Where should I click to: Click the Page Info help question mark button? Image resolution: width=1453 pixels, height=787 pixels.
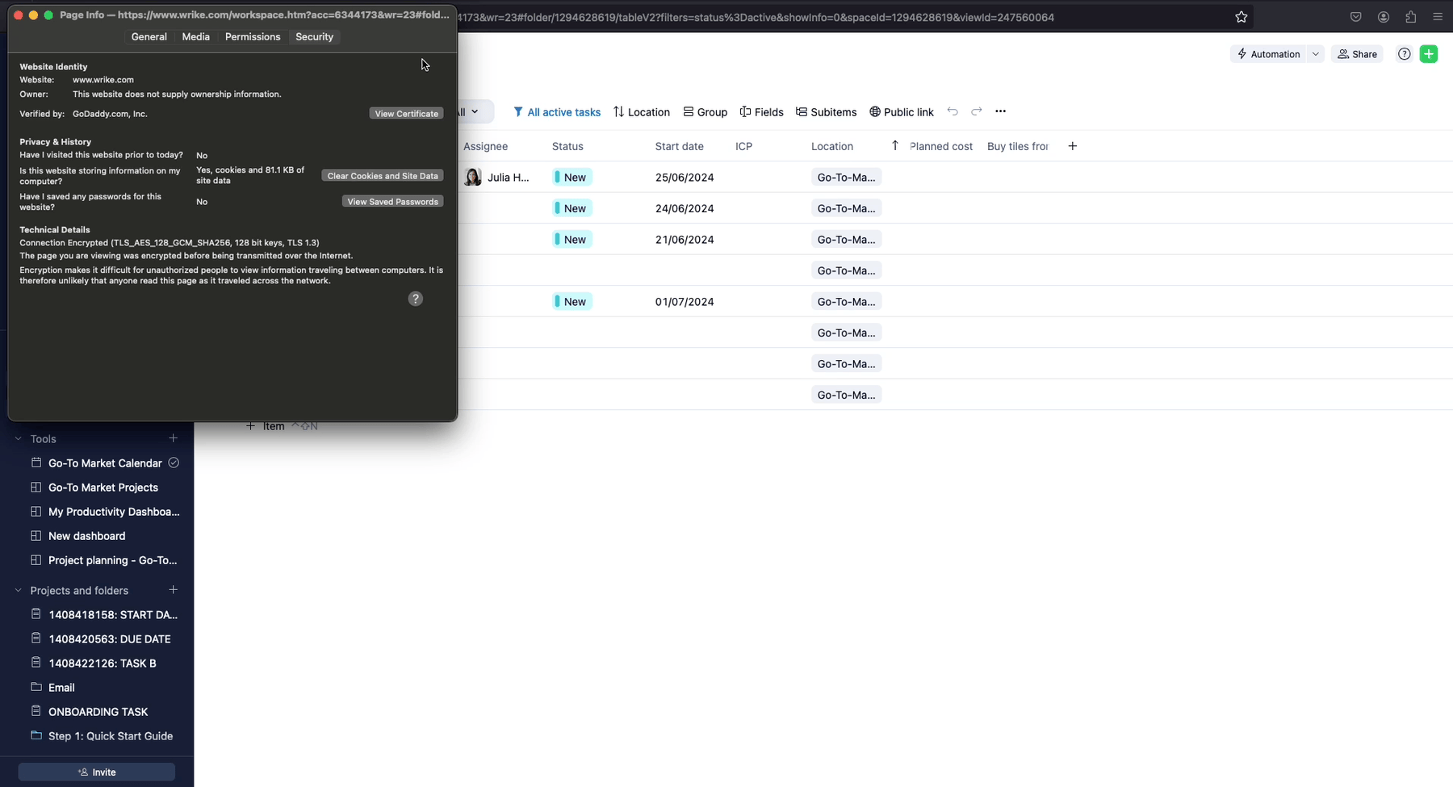point(415,299)
